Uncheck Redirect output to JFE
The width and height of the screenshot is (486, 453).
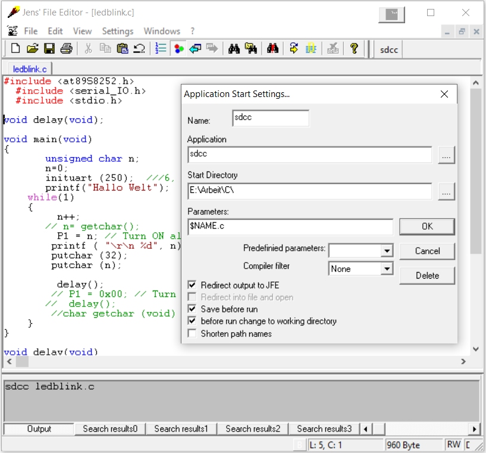[192, 285]
